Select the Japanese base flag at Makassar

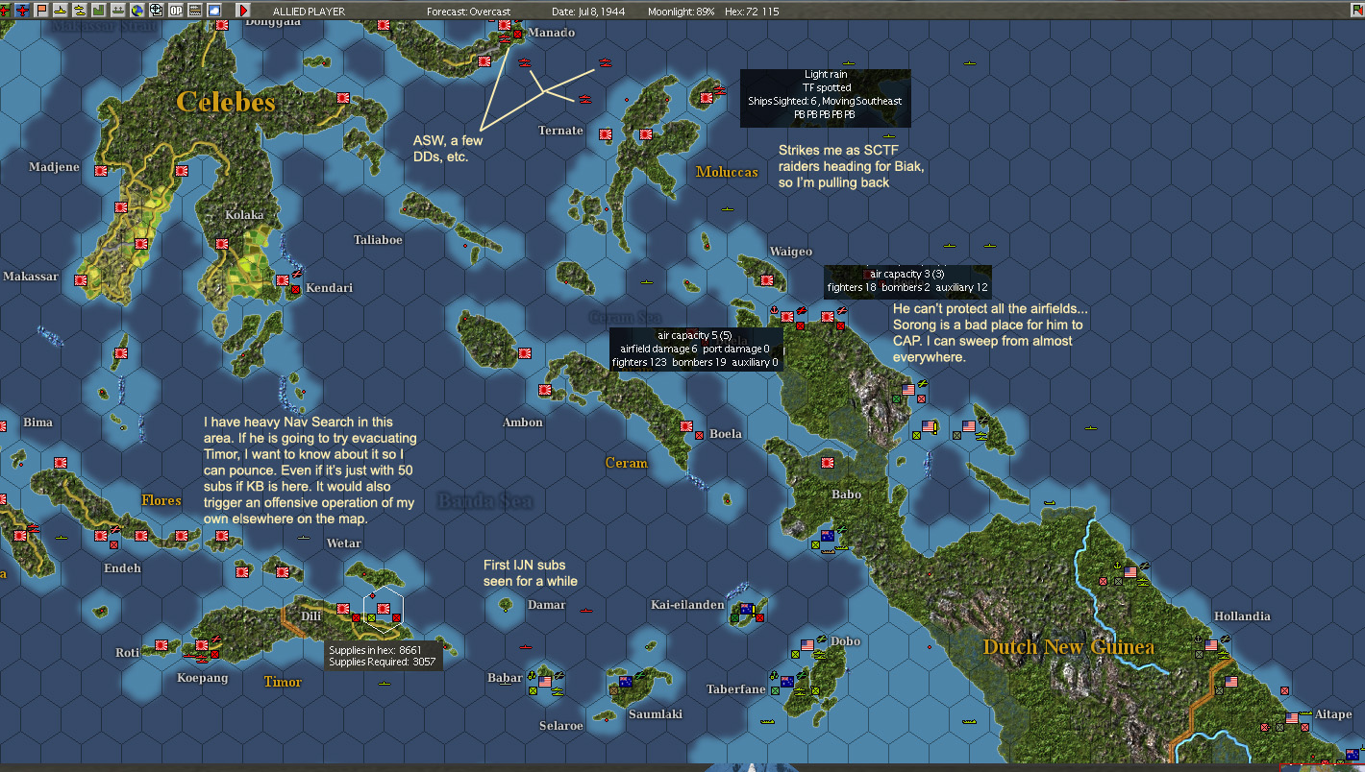81,280
